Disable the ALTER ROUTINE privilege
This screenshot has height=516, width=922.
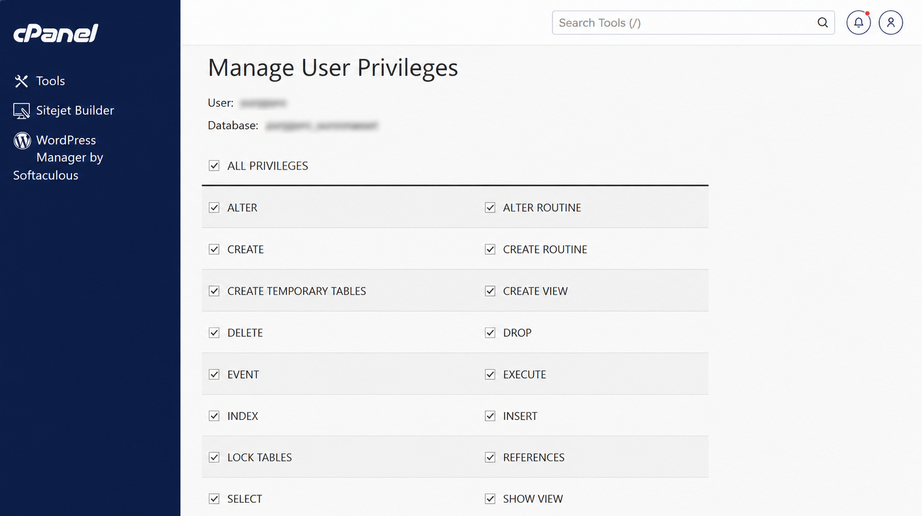490,207
